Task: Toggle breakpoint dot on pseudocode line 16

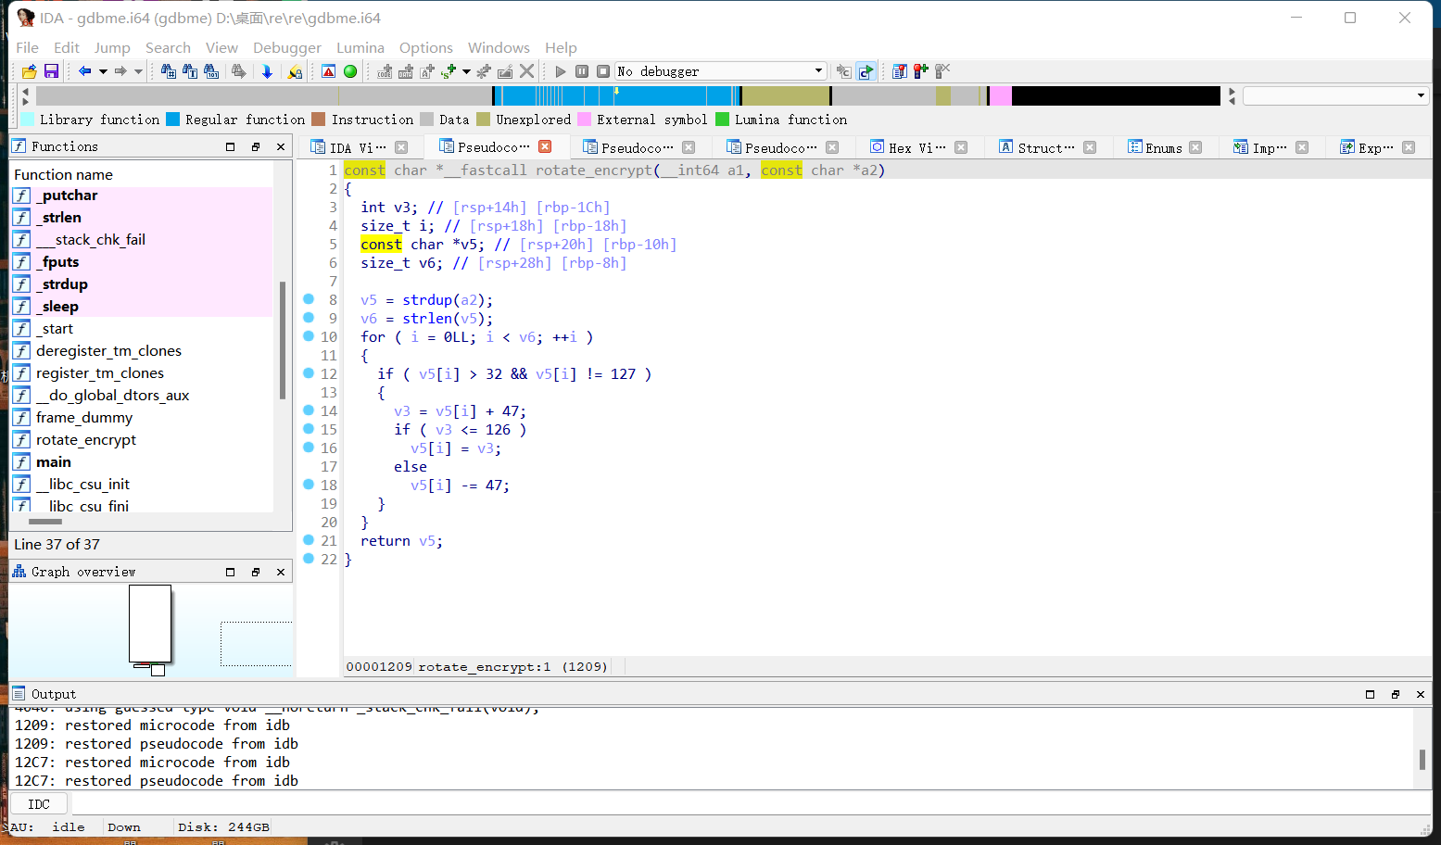Action: click(x=309, y=448)
